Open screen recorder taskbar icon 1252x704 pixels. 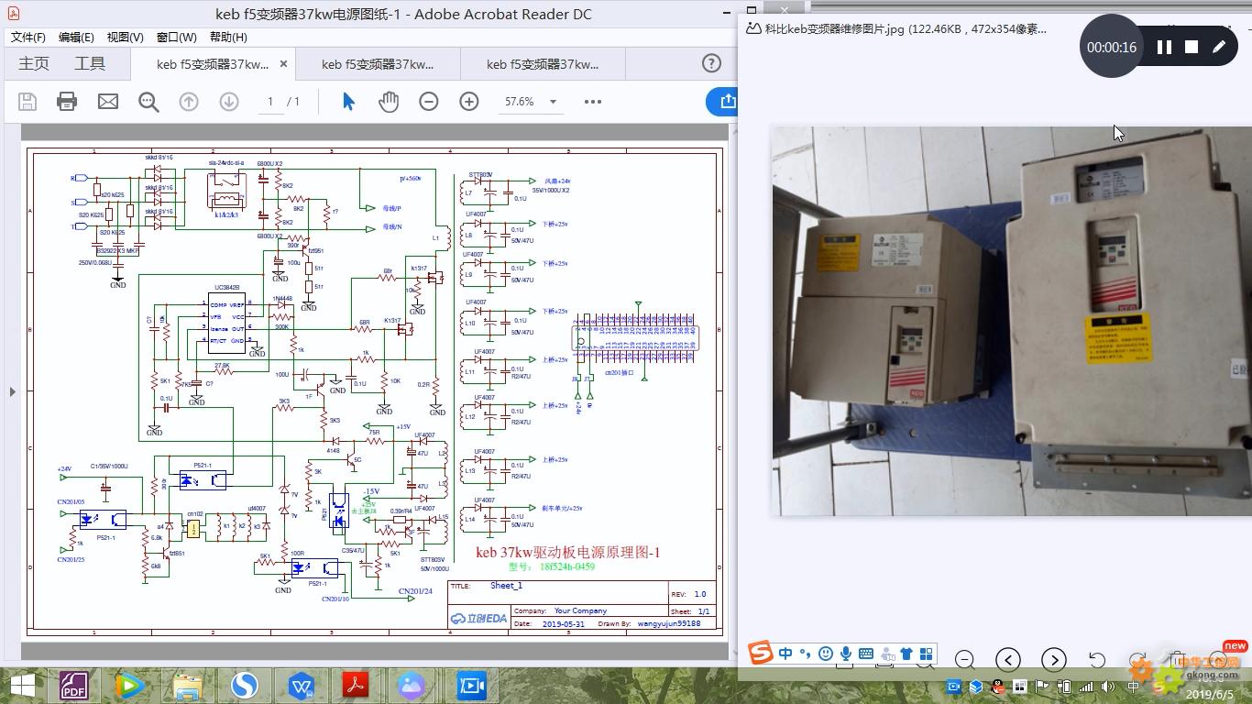coord(471,686)
